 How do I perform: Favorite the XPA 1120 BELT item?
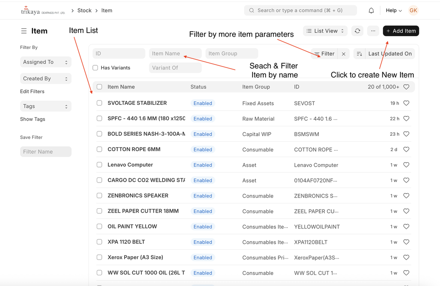coord(406,242)
